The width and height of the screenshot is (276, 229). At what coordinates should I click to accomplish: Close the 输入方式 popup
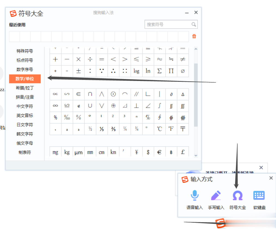(x=271, y=178)
